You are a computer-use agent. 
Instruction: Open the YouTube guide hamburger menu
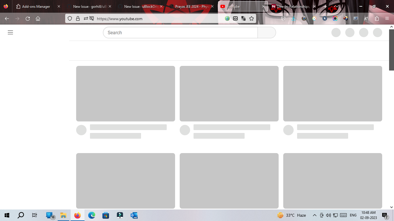(x=10, y=32)
